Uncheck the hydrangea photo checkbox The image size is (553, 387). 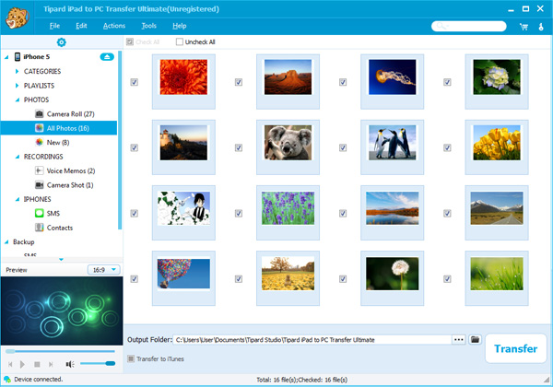coord(447,82)
